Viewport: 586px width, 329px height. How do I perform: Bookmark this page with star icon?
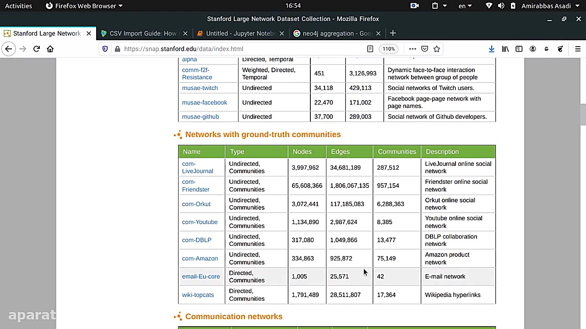[437, 49]
